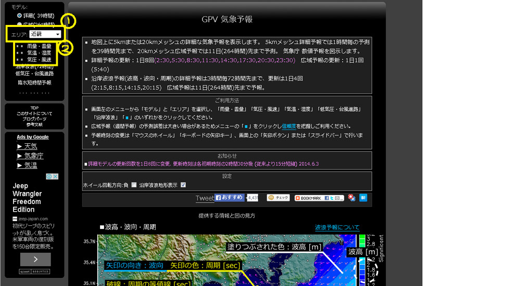Click email icon in BOOKMARK bar
This screenshot has width=505, height=286.
[337, 198]
